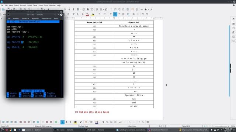Open the Table menu in Writer

click(x=35, y=5)
